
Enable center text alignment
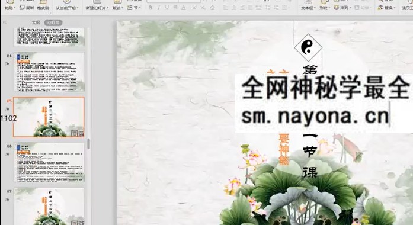(x=233, y=8)
